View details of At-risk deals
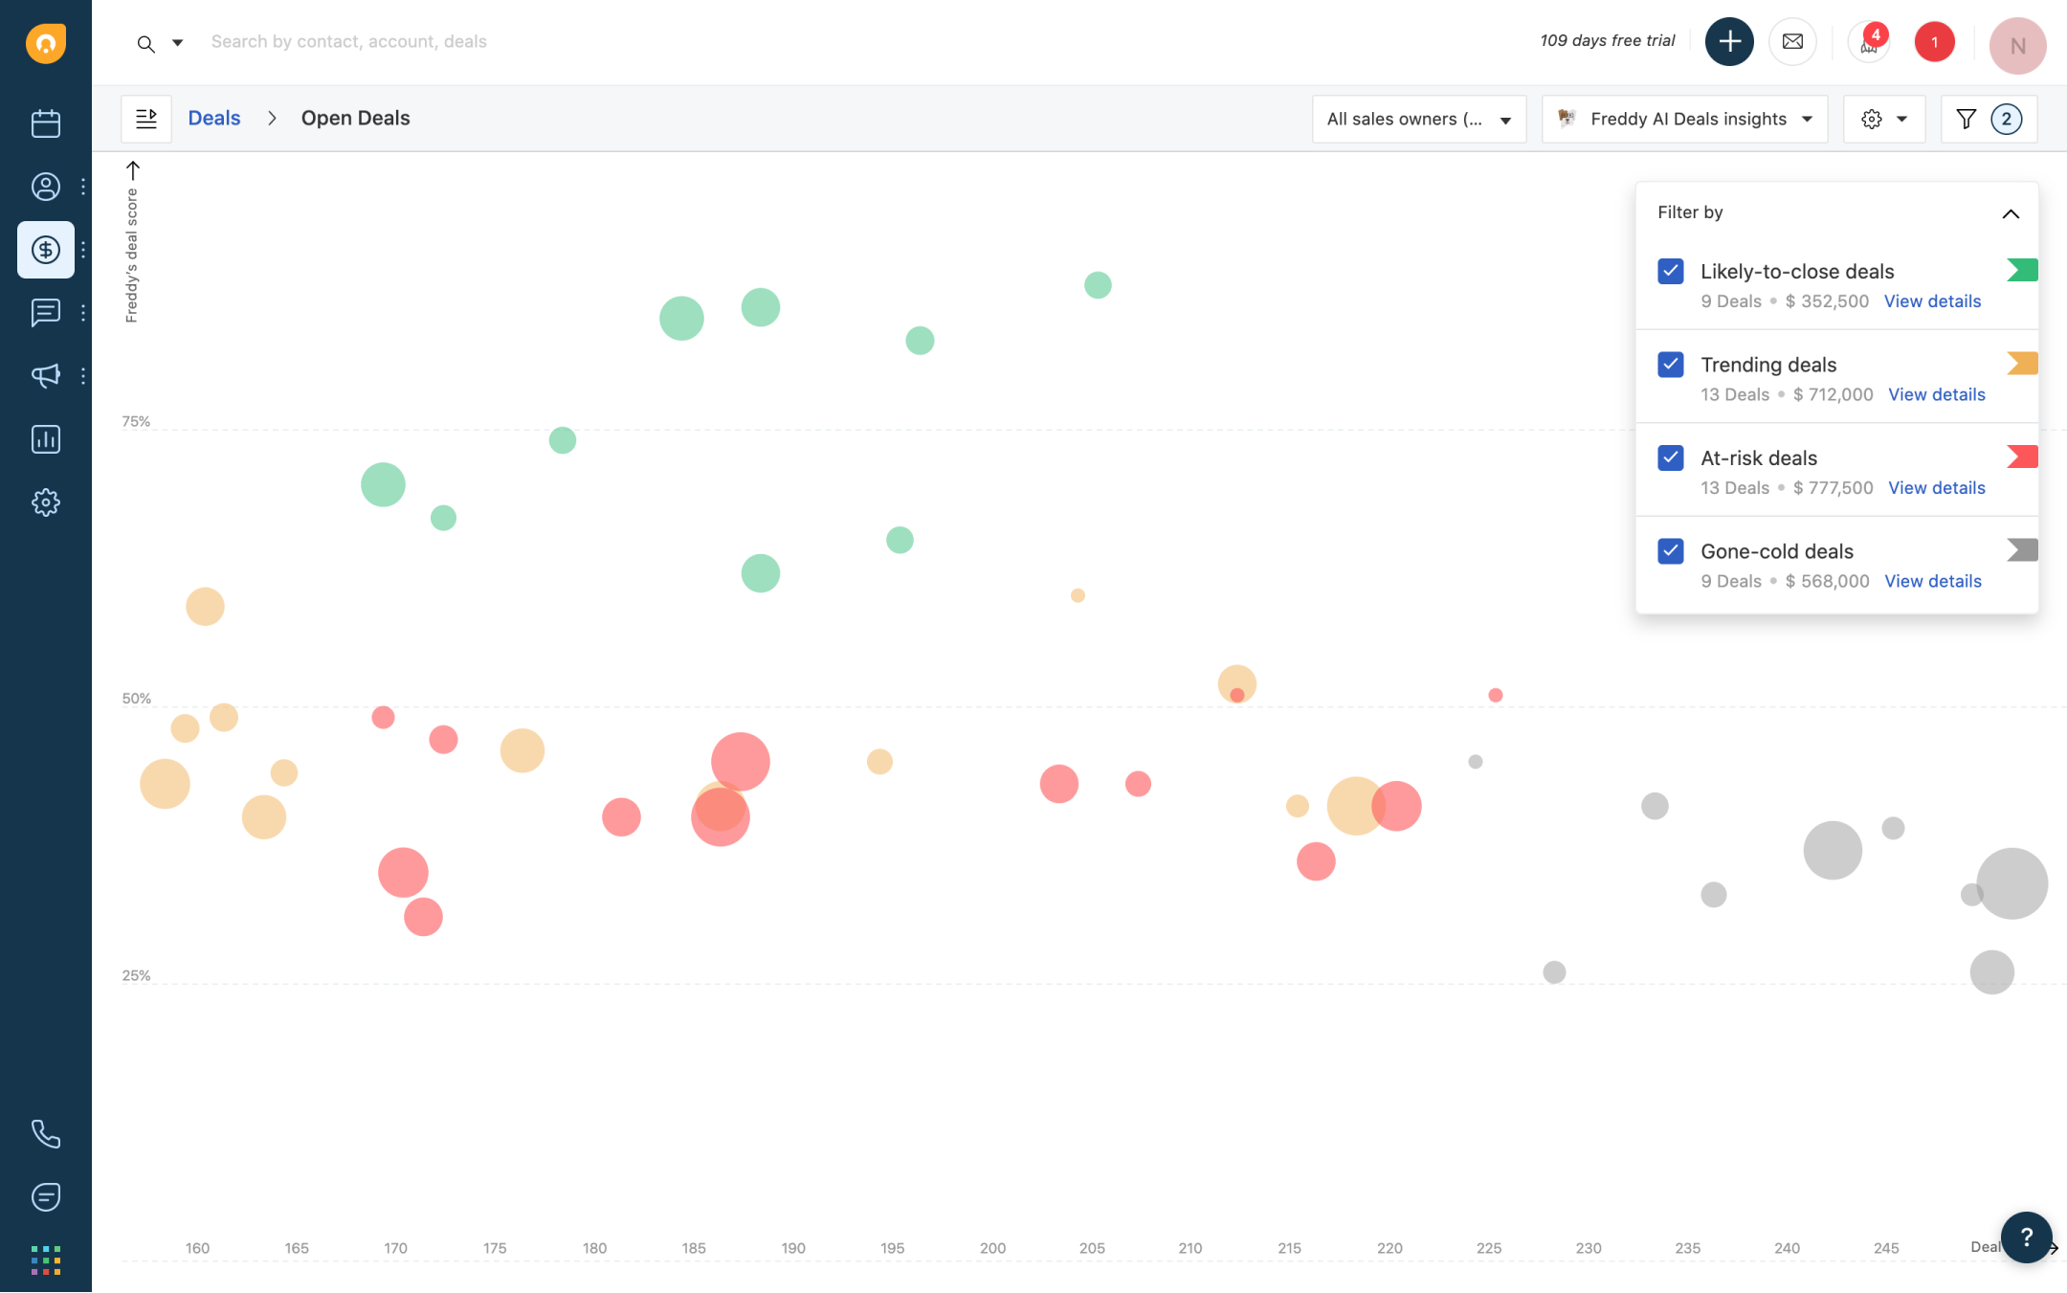2067x1293 pixels. (x=1936, y=488)
